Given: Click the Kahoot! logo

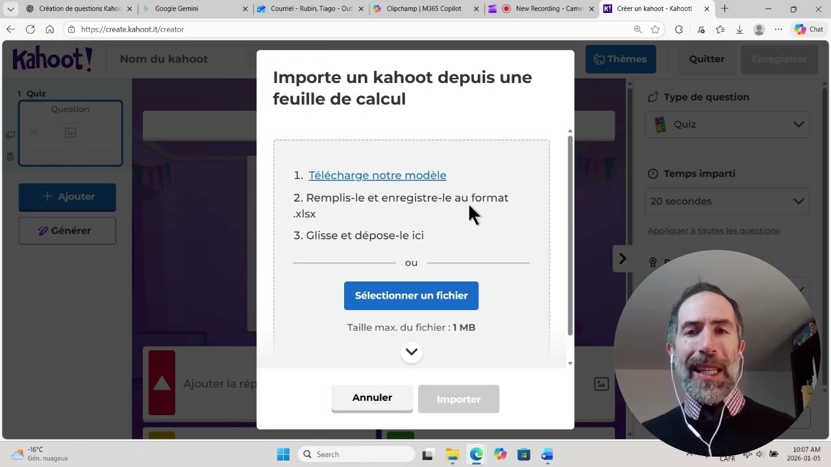Looking at the screenshot, I should pos(53,60).
